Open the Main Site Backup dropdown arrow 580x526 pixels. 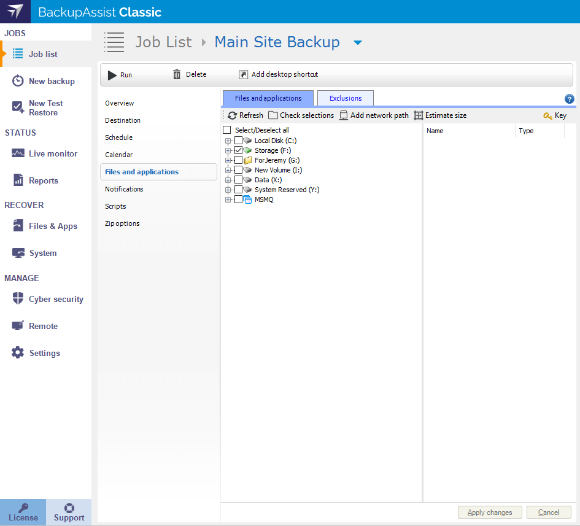[358, 42]
